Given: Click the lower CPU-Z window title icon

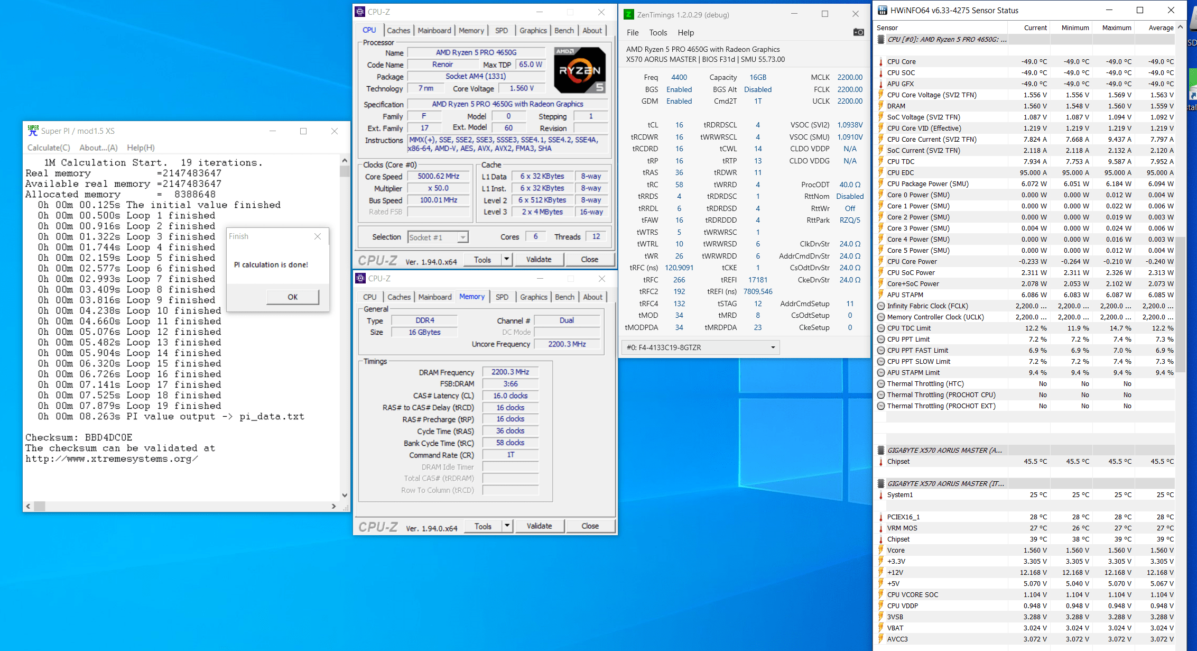Looking at the screenshot, I should click(360, 278).
